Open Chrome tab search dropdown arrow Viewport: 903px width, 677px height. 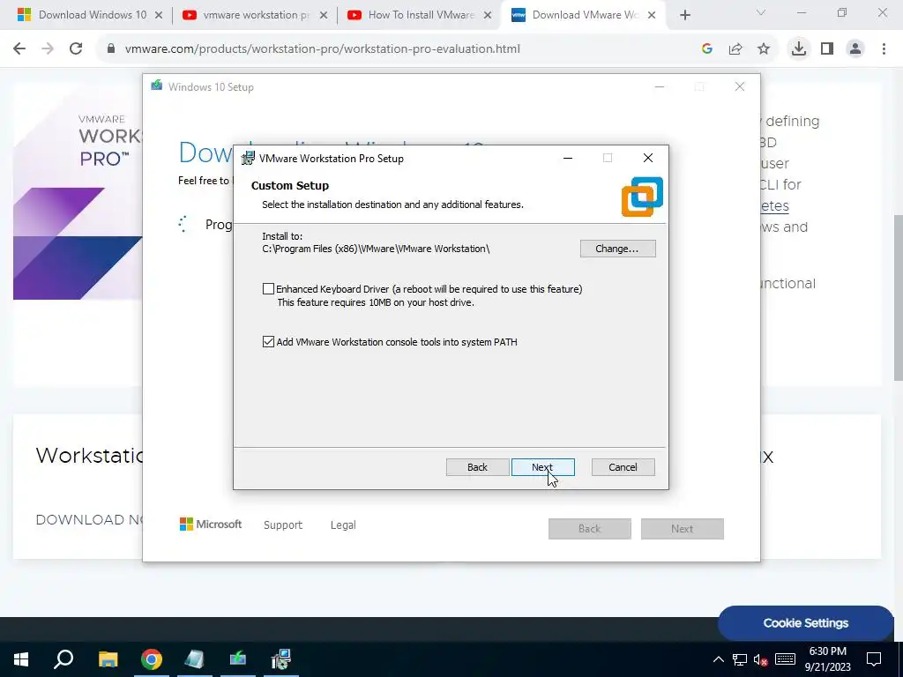(761, 12)
